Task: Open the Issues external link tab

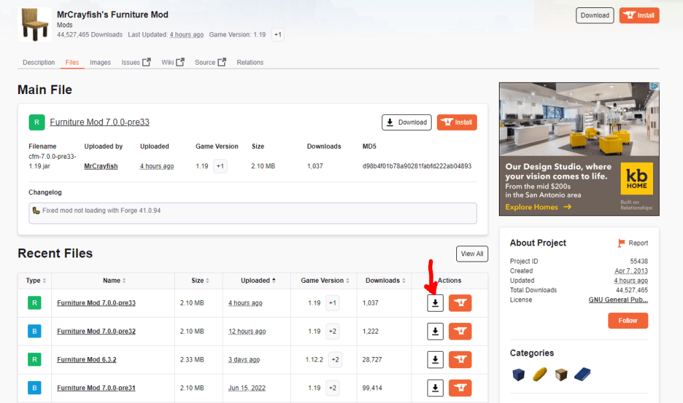Action: [136, 62]
